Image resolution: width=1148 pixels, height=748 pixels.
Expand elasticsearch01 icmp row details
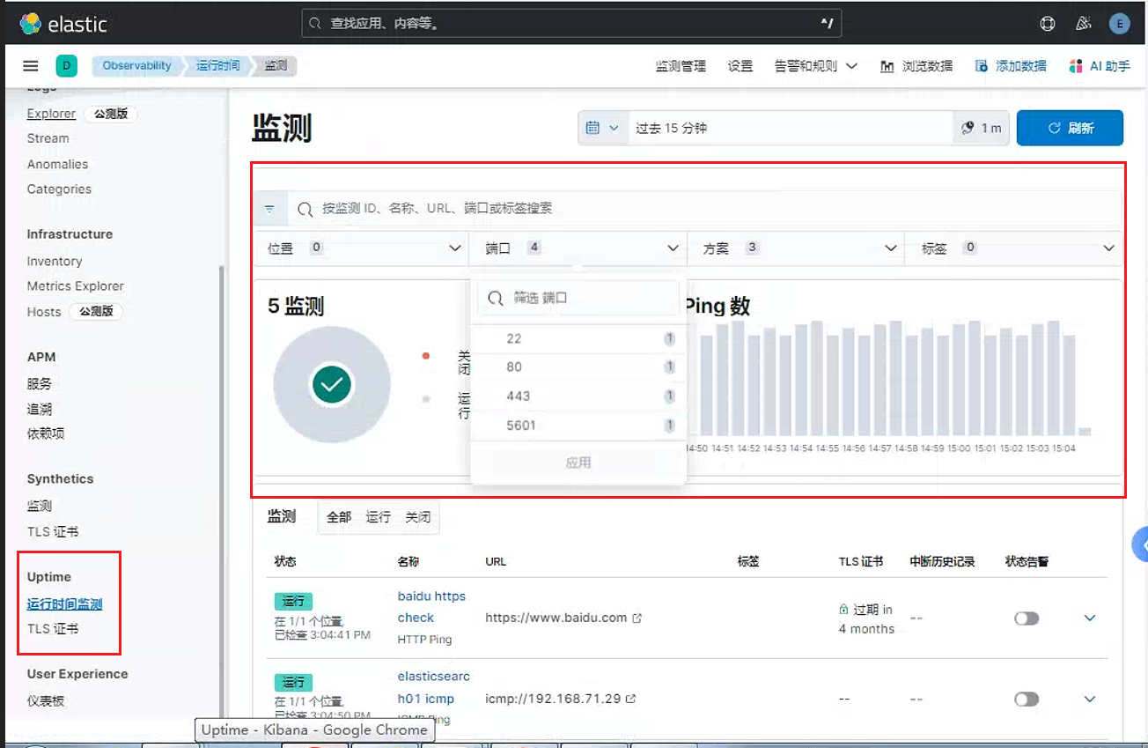(1090, 700)
